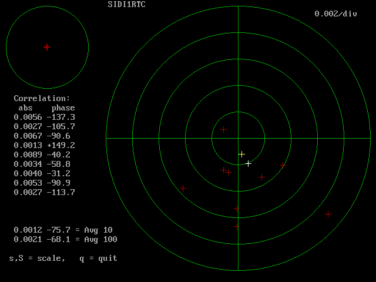The width and height of the screenshot is (376, 282).
Task: Select the row 0.0067 -90.6
Action: point(42,136)
